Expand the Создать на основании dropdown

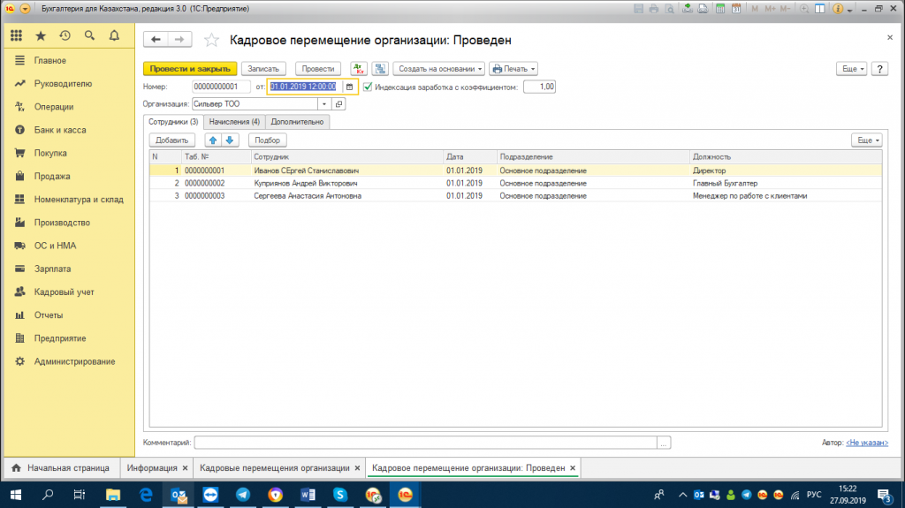tap(439, 69)
